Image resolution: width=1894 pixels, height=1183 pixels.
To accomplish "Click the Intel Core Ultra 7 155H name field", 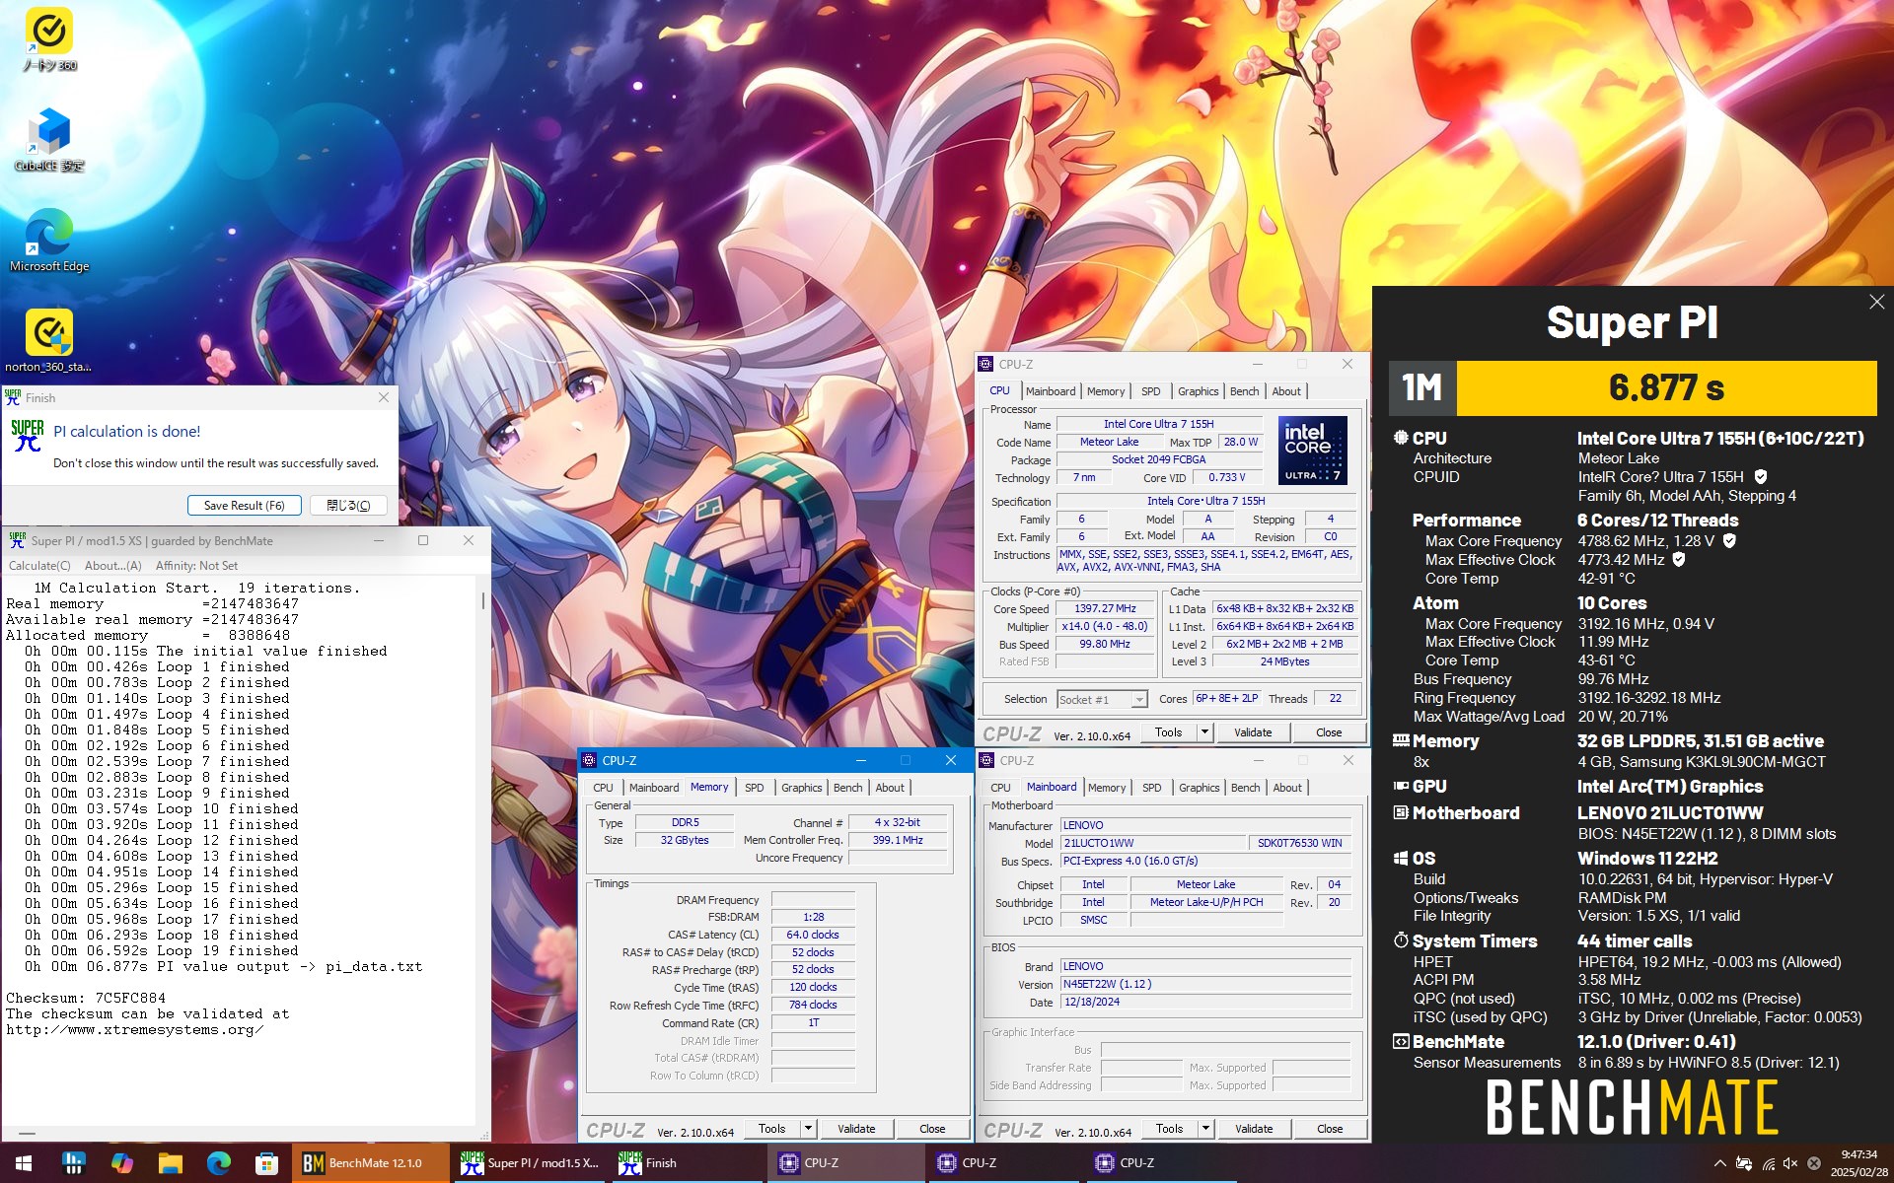I will tap(1159, 424).
